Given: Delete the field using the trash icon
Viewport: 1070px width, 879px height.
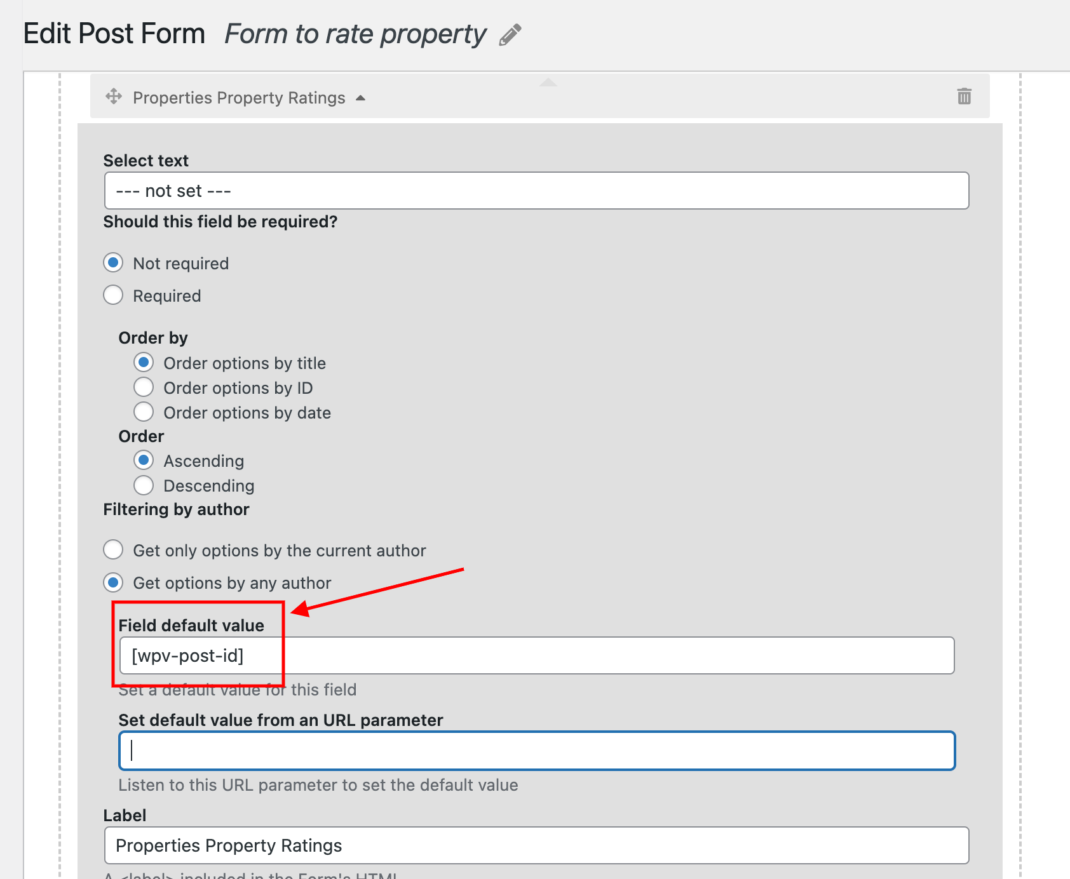Looking at the screenshot, I should (x=964, y=96).
